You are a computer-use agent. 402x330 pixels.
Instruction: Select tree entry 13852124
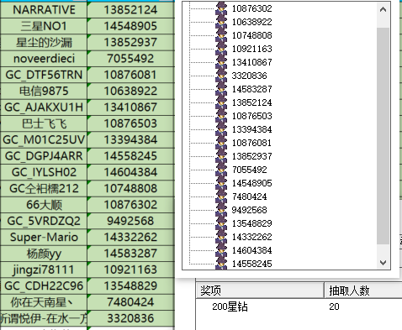click(x=251, y=102)
